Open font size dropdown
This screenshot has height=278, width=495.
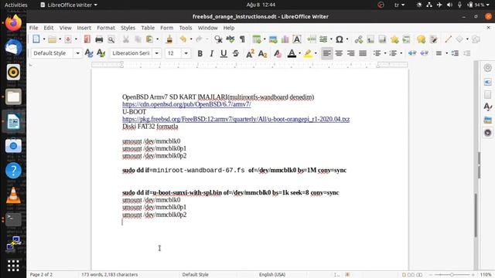[x=186, y=53]
